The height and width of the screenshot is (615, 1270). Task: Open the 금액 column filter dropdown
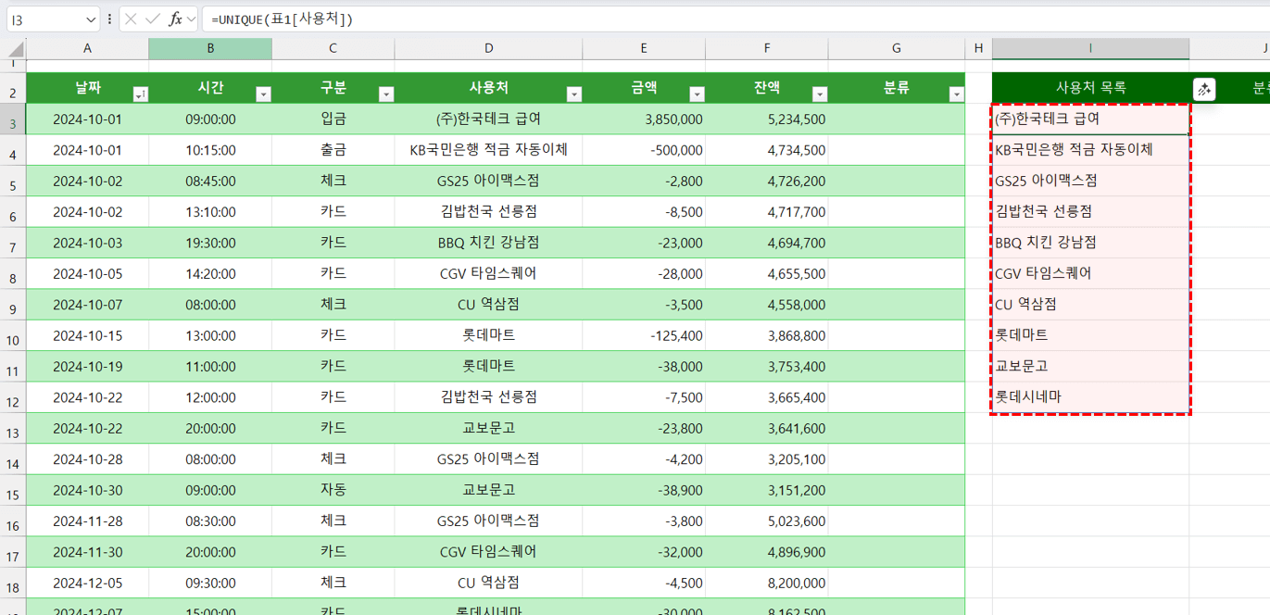(x=697, y=94)
